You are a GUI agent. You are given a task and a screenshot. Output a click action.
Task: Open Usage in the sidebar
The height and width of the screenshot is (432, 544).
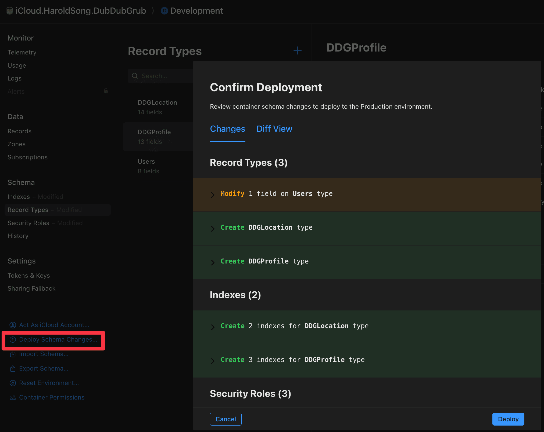(x=17, y=65)
